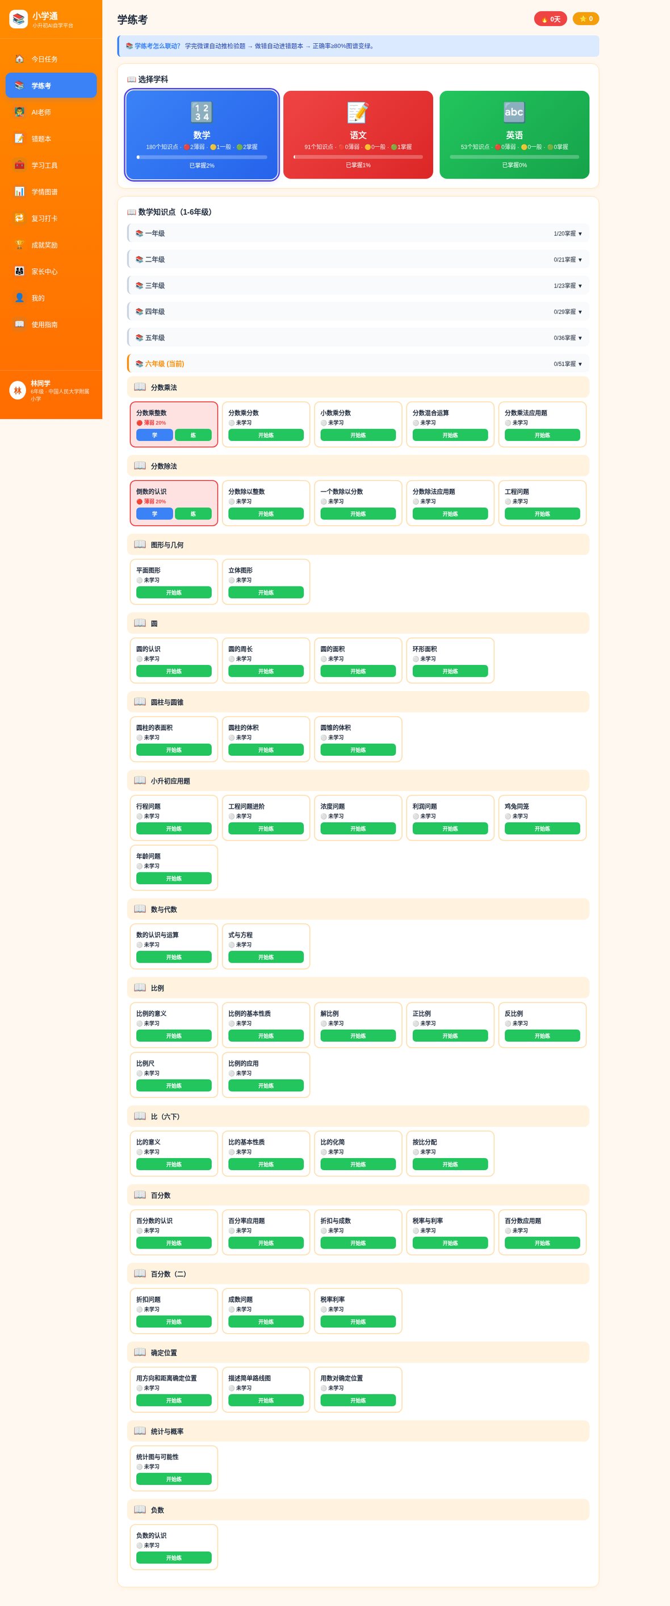The width and height of the screenshot is (670, 1606).
Task: Click the 分数除法 section header
Action: (x=358, y=465)
